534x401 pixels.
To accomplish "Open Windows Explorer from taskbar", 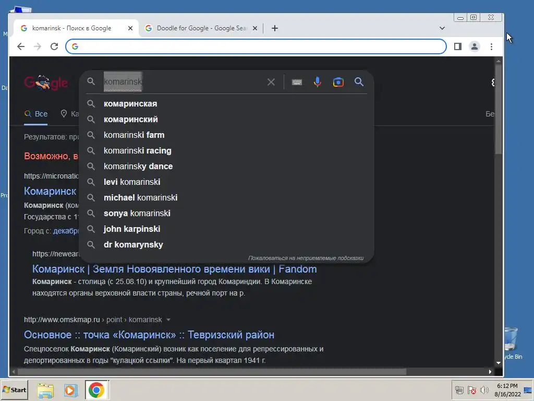I will click(46, 391).
